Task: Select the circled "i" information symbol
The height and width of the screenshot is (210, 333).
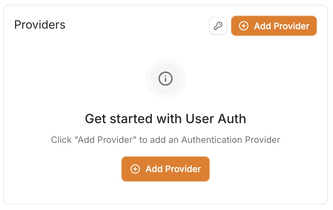Action: click(x=166, y=78)
